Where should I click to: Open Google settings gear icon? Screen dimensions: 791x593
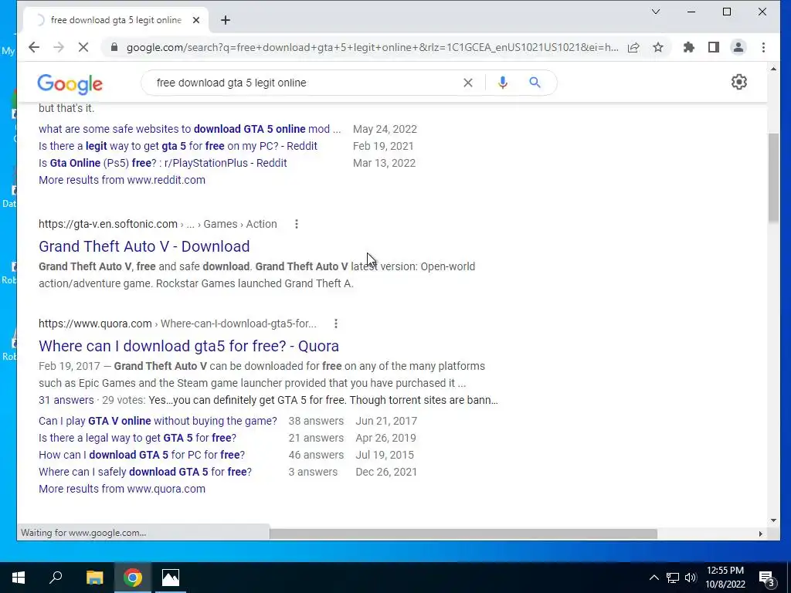739,82
